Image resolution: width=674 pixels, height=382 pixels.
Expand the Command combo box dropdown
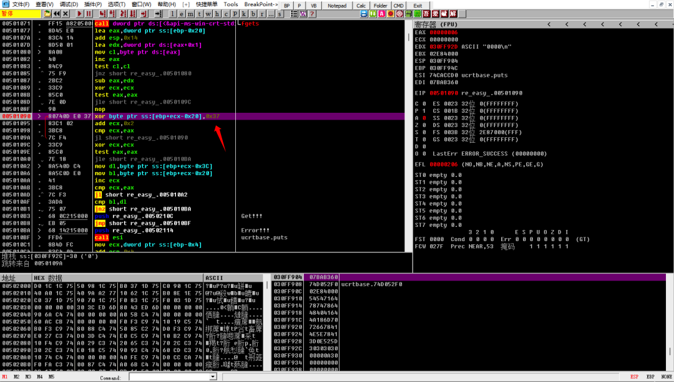(213, 377)
